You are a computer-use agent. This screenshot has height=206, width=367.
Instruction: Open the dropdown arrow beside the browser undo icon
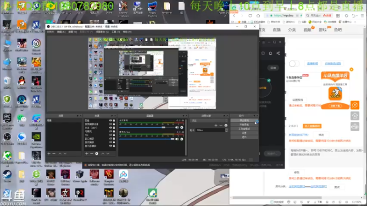coord(357,16)
